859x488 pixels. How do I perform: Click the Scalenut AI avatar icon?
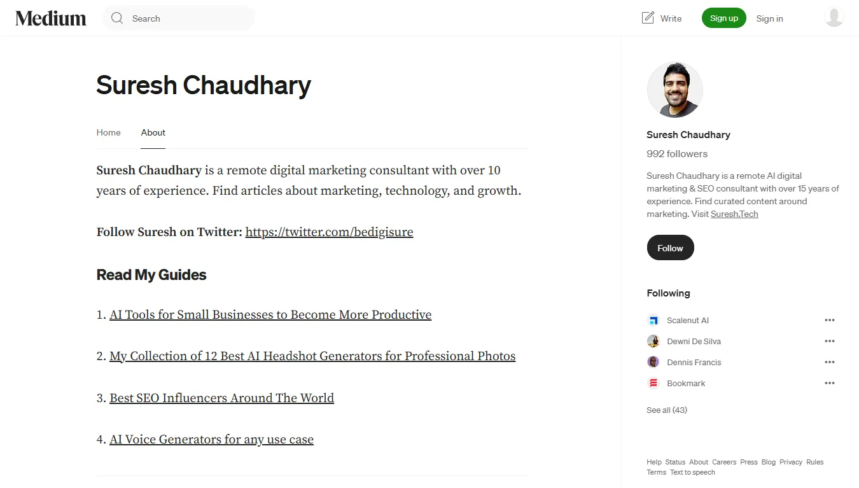[653, 320]
